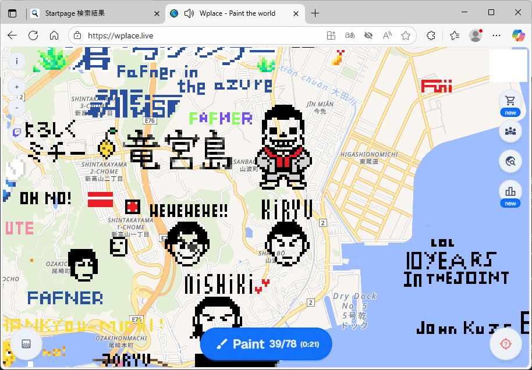Image resolution: width=532 pixels, height=370 pixels.
Task: Open the tab actions menu button
Action: 13,13
